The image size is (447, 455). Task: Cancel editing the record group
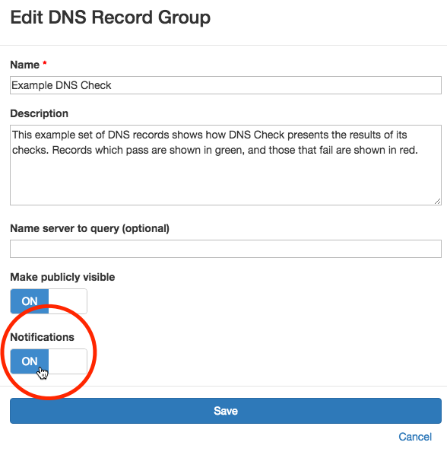click(415, 437)
